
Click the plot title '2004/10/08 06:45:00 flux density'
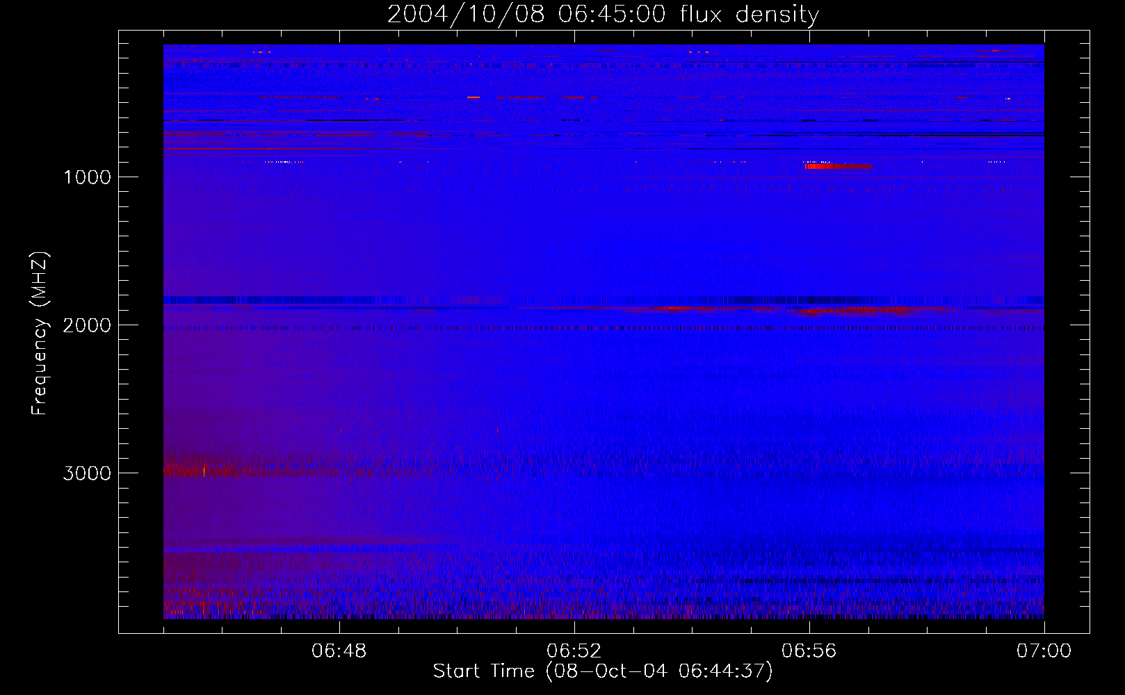(603, 15)
